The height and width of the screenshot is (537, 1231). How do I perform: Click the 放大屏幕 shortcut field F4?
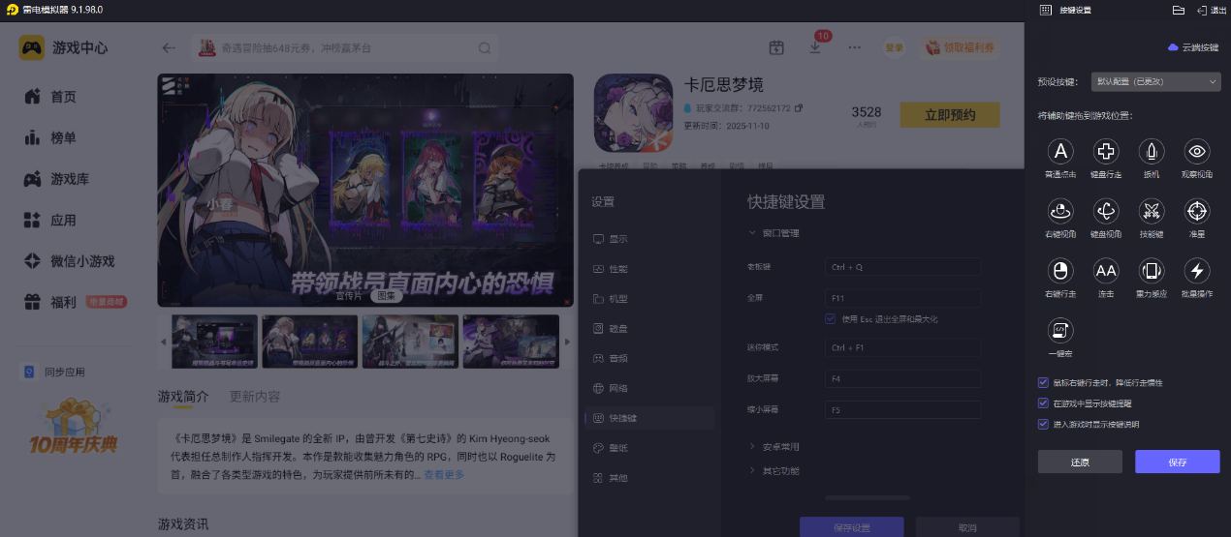pos(902,379)
